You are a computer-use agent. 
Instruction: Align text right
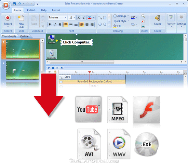[92, 25]
